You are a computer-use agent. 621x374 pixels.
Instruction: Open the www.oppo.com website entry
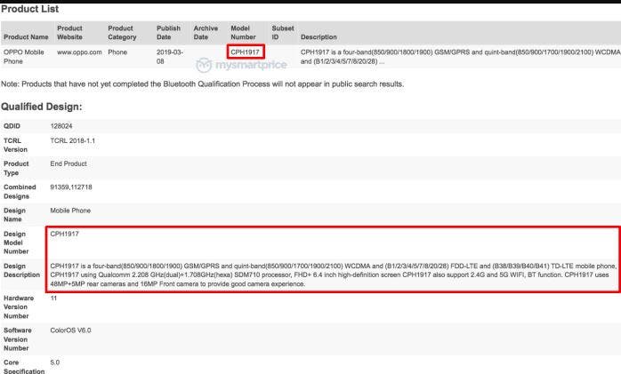click(79, 52)
